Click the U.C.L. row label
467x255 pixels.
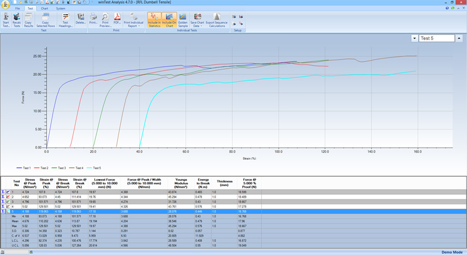pyautogui.click(x=15, y=245)
